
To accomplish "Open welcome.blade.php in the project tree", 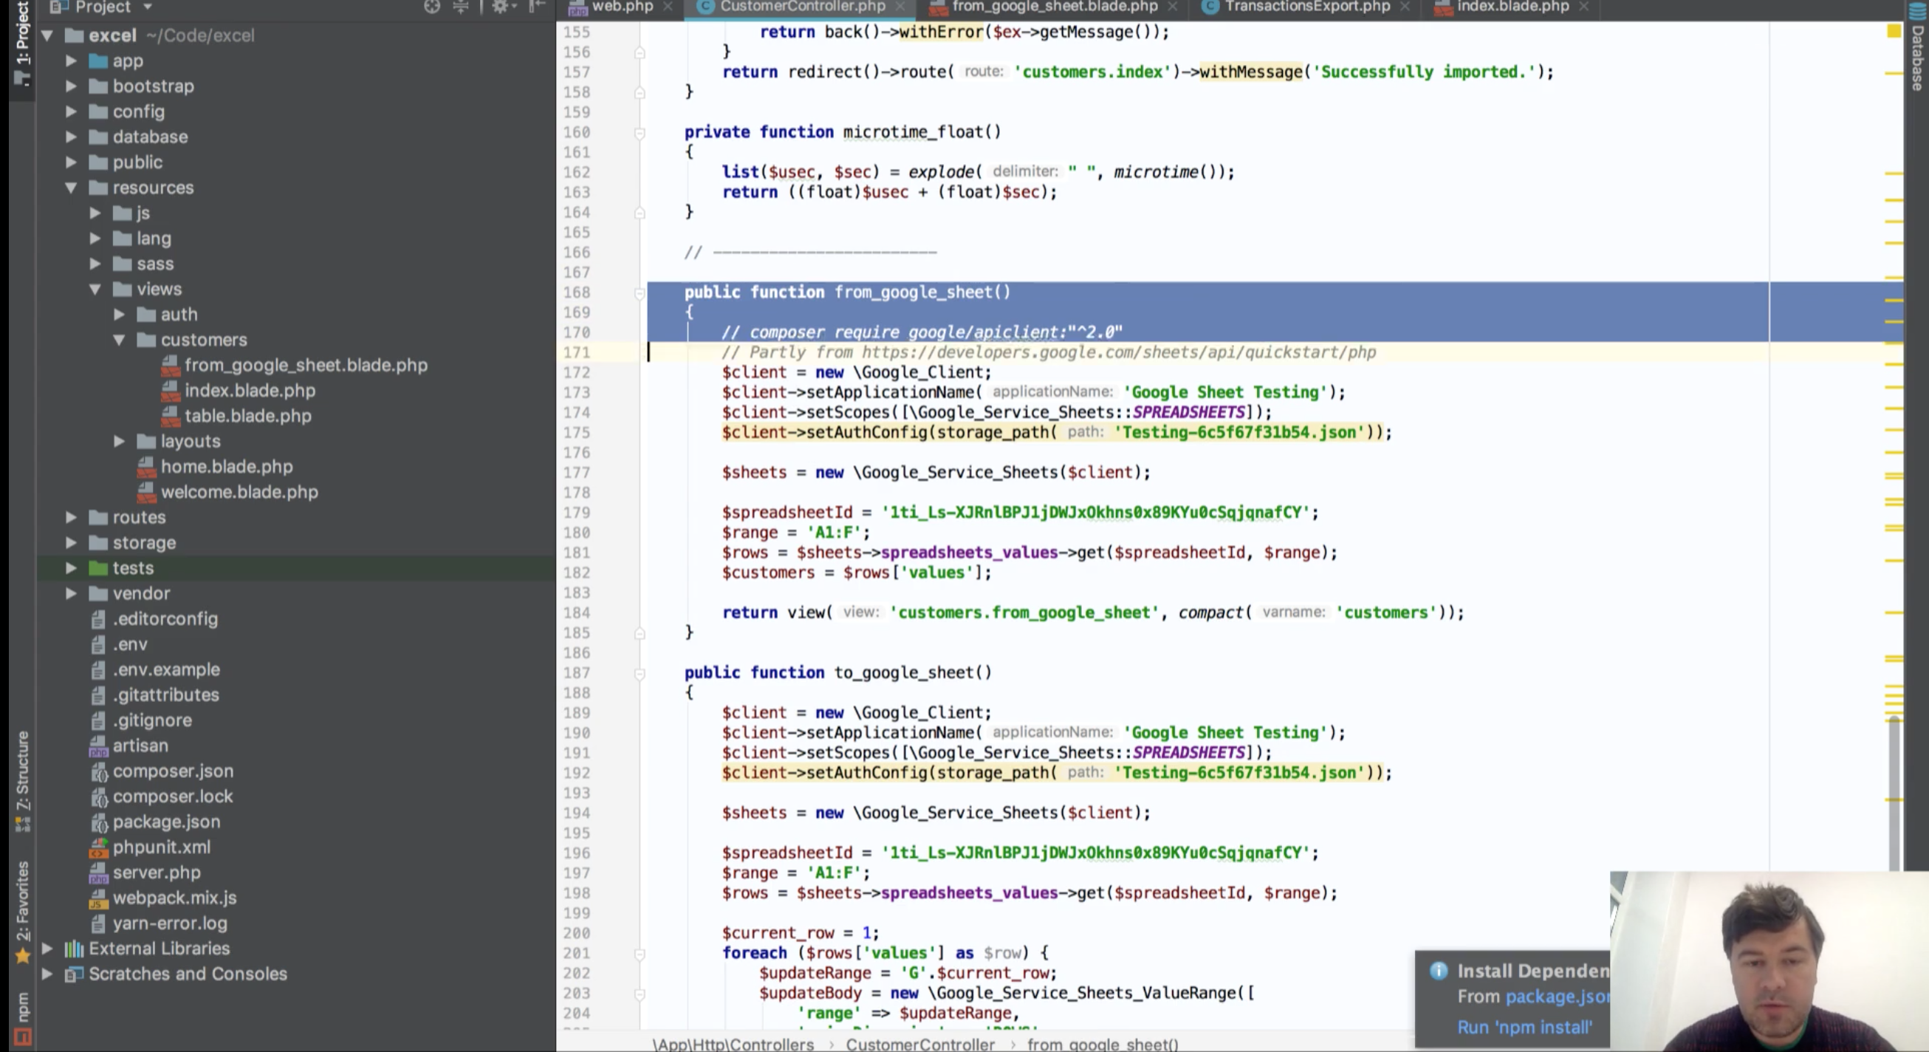I will click(x=239, y=492).
